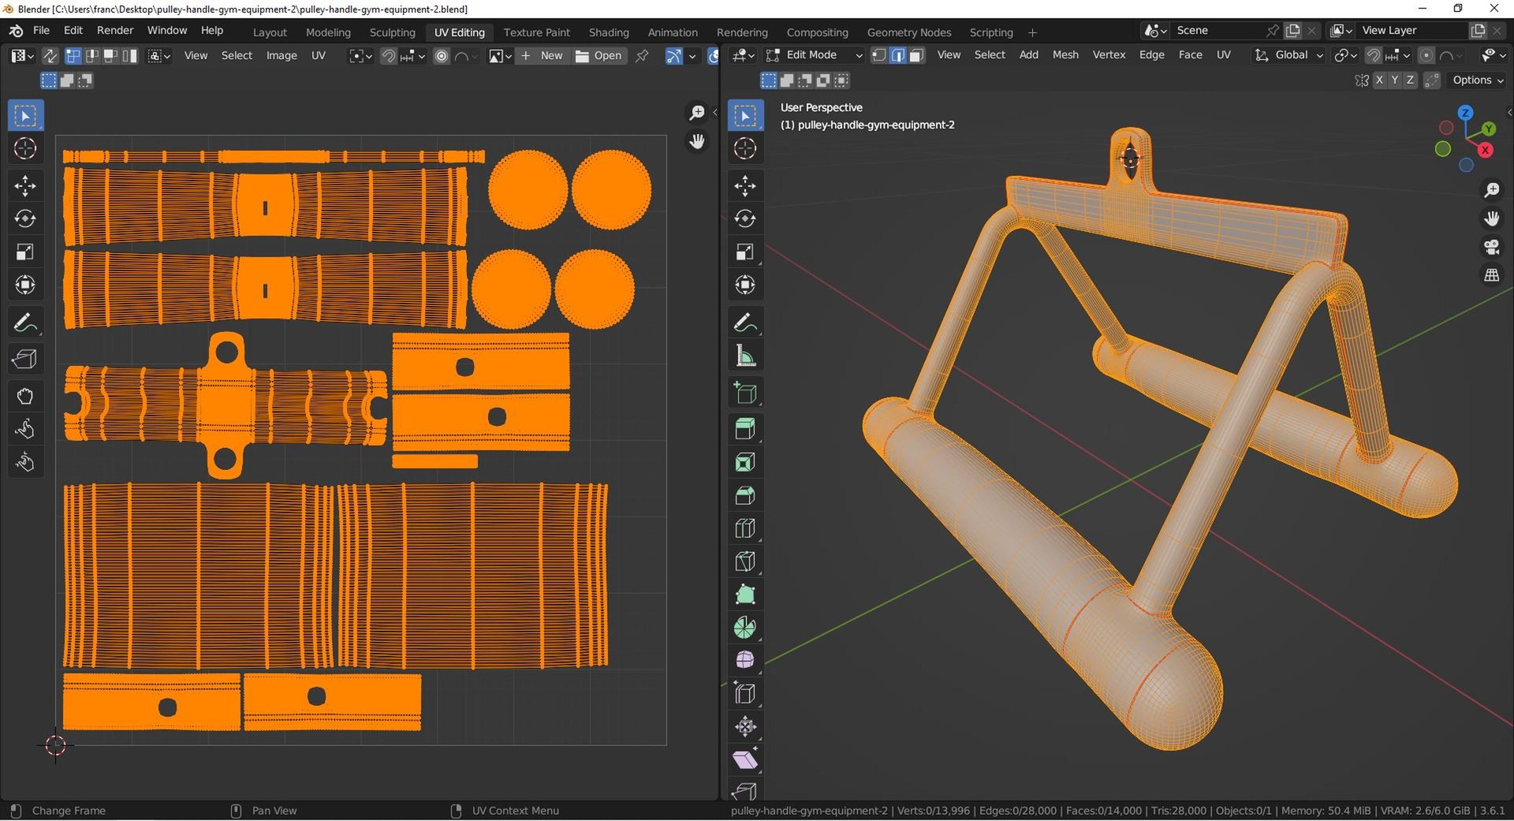Switch to the Texture Paint workspace tab
Screen dimensions: 1514x821
[536, 32]
